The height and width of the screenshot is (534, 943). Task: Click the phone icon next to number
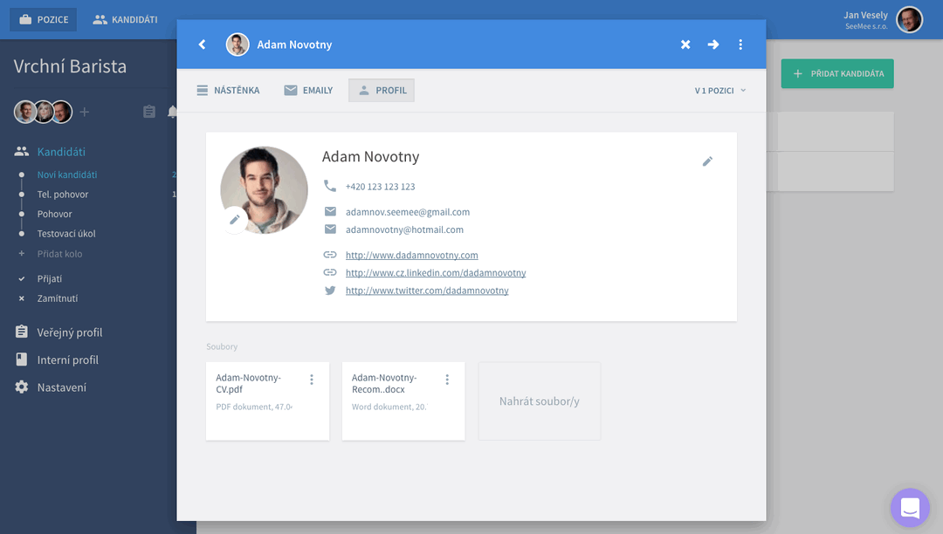point(330,186)
